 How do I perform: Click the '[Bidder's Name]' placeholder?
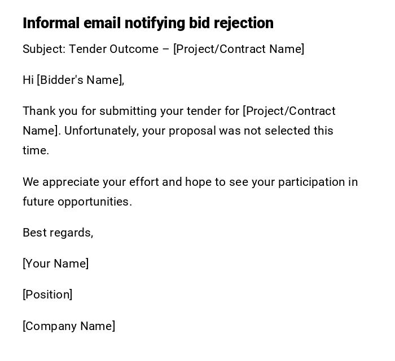click(x=80, y=80)
